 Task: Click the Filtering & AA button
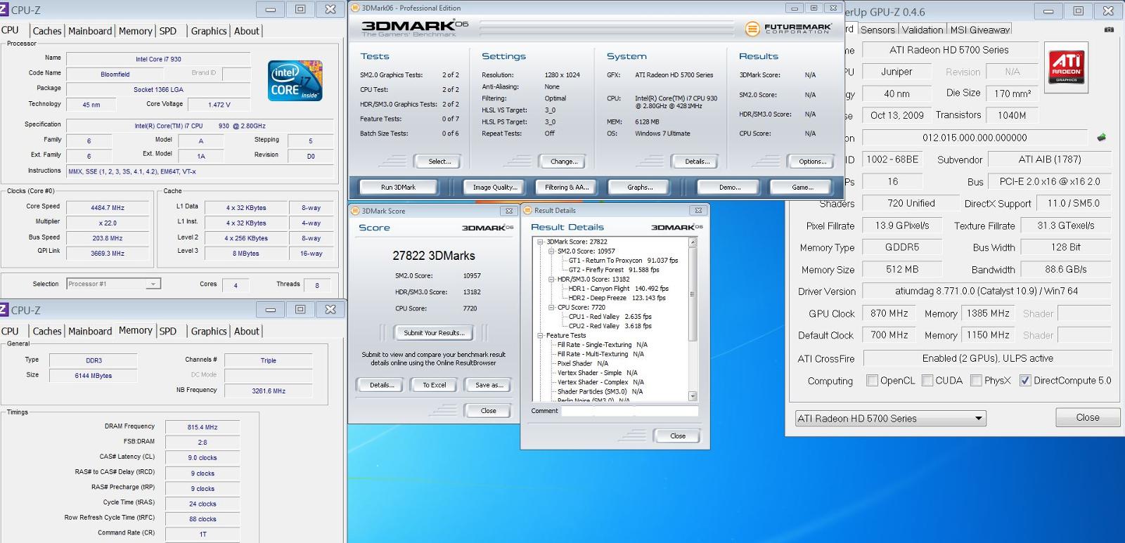566,188
